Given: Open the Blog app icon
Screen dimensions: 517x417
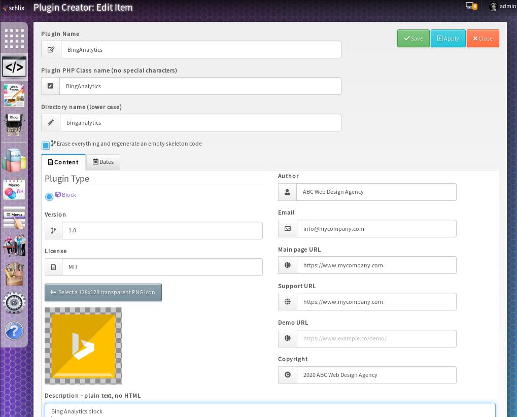Looking at the screenshot, I should (14, 123).
